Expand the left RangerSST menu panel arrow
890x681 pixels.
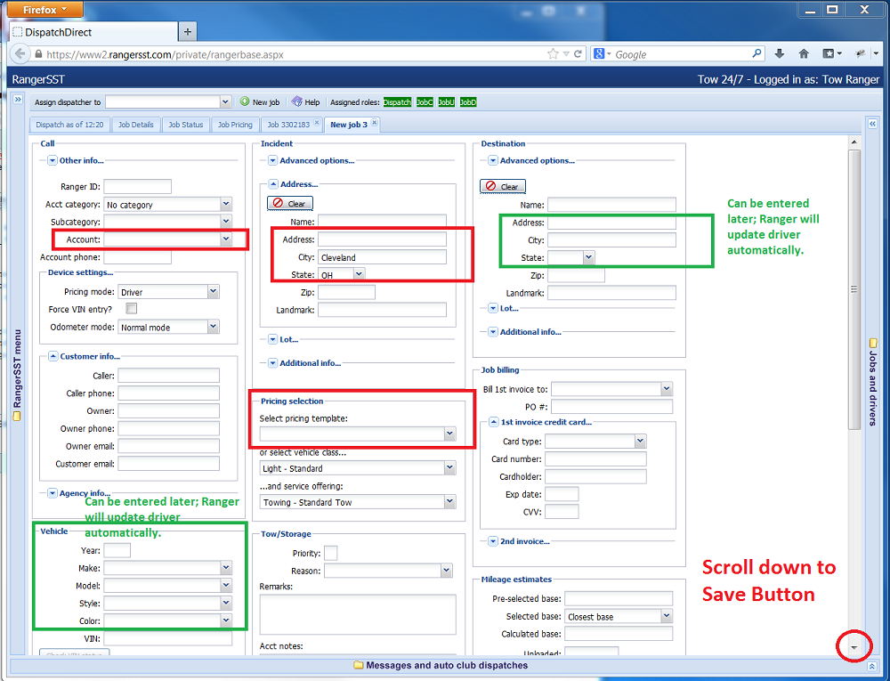(18, 101)
